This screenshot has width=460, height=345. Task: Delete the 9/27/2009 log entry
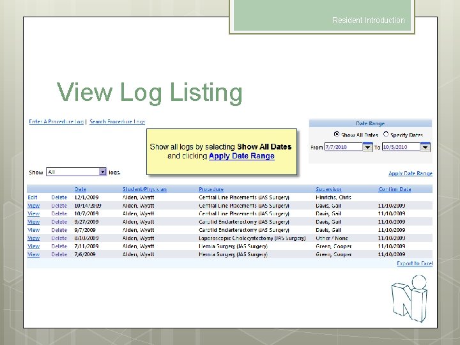59,222
